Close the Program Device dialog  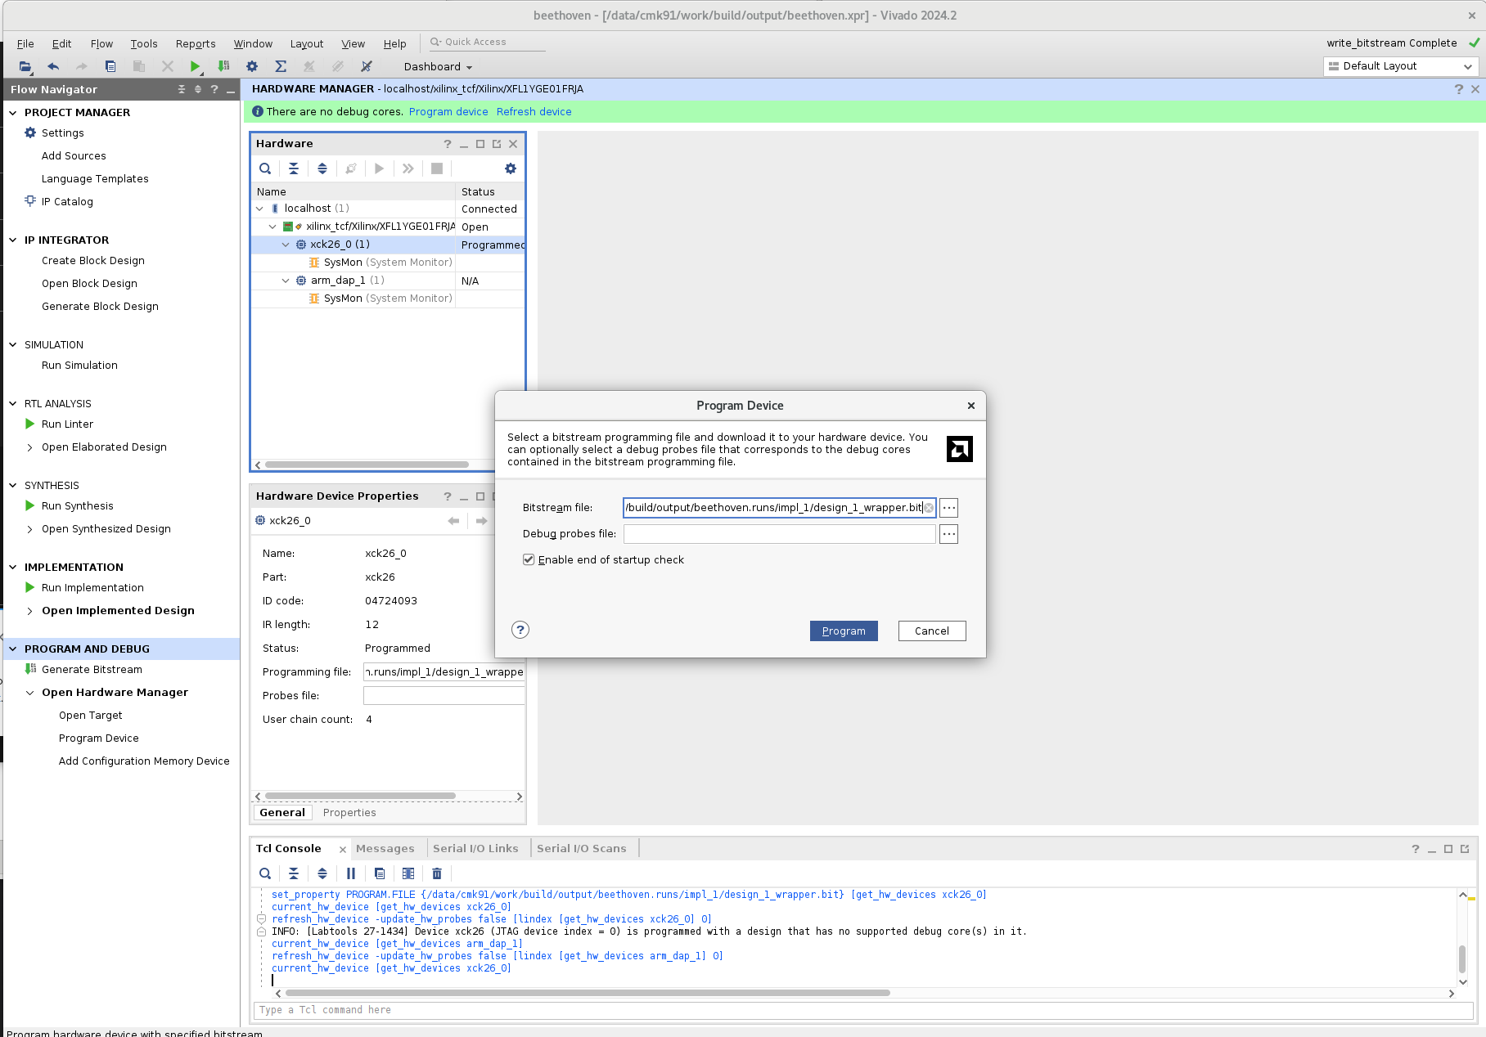coord(971,406)
